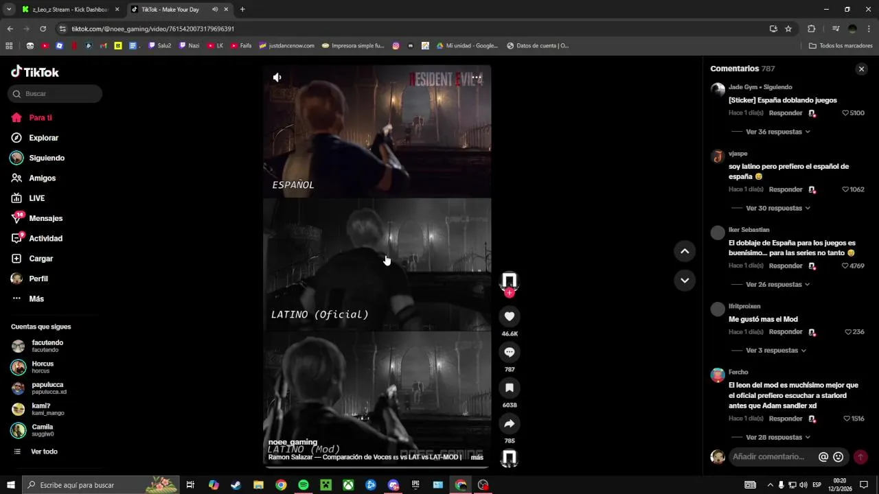879x494 pixels.
Task: Like the video with the heart icon
Action: (x=510, y=316)
